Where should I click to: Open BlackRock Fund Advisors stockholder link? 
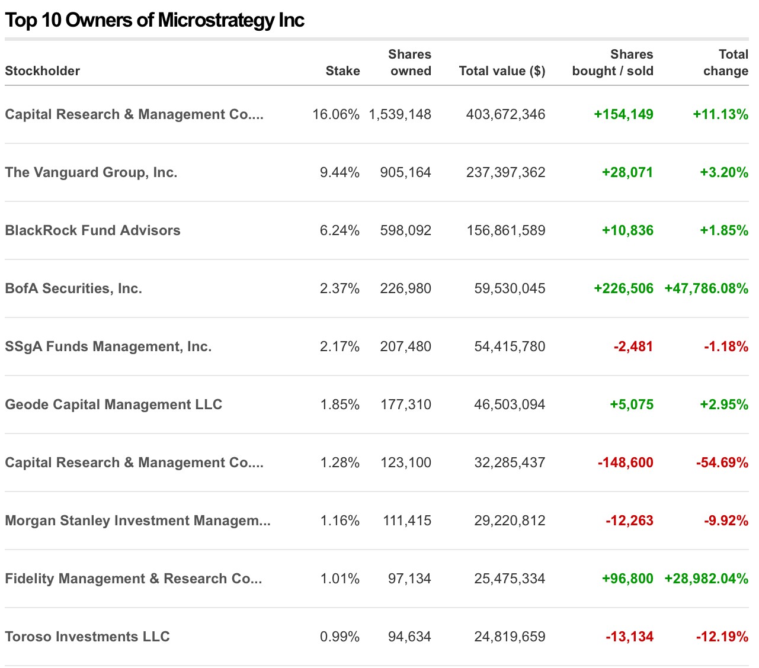[x=92, y=230]
